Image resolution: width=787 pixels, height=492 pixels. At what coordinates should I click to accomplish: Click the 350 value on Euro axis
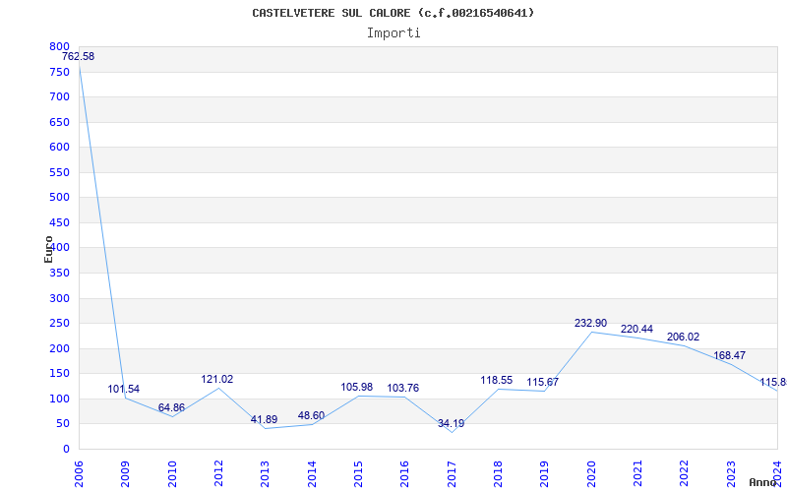tap(59, 274)
